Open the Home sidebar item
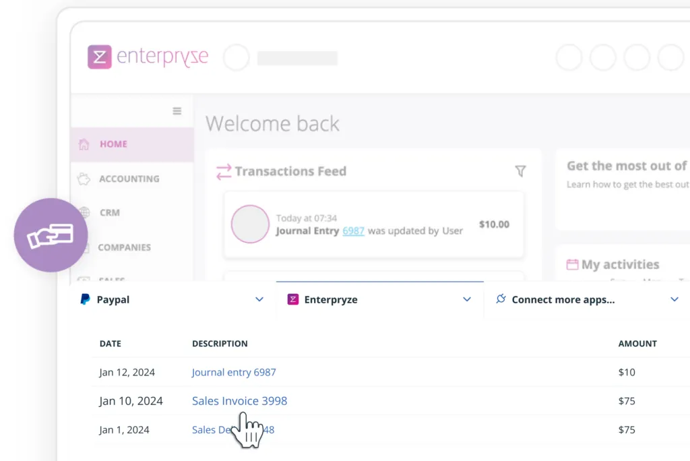The height and width of the screenshot is (461, 690). pyautogui.click(x=132, y=144)
